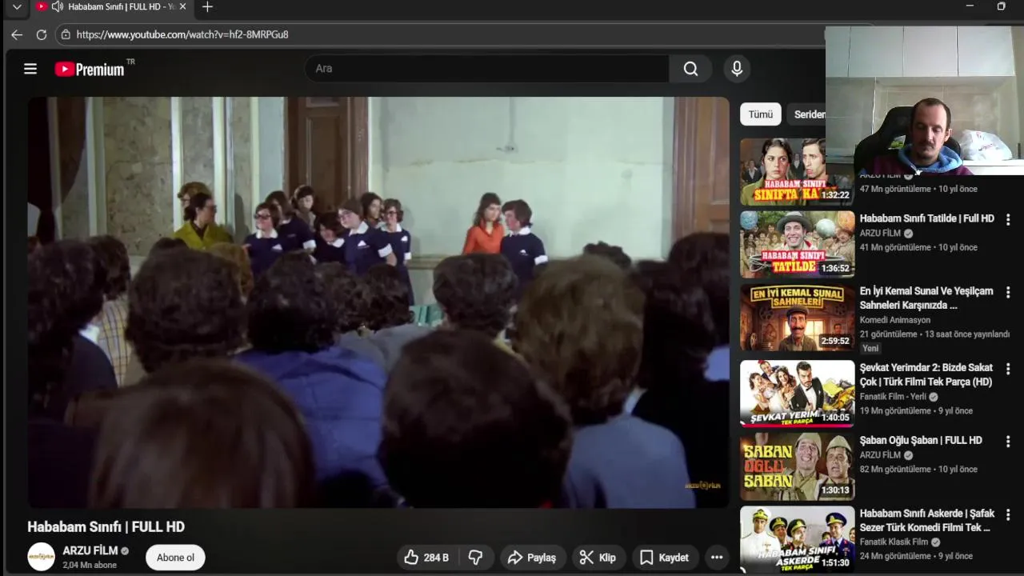The width and height of the screenshot is (1024, 576).
Task: Like the video with thumbs up
Action: pyautogui.click(x=426, y=558)
